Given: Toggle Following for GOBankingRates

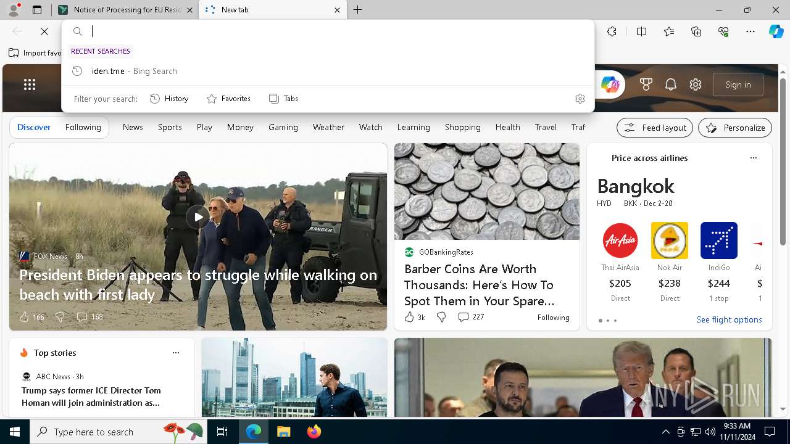Looking at the screenshot, I should (x=553, y=318).
